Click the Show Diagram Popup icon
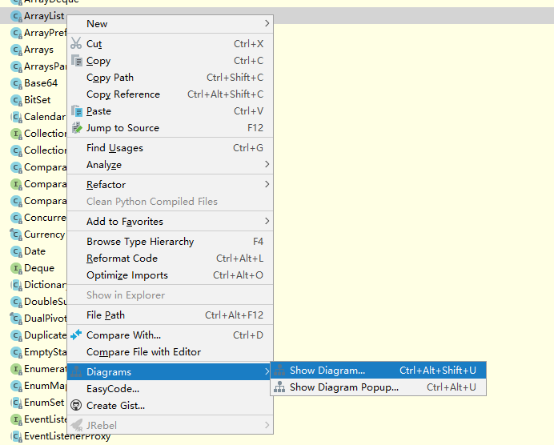 coord(279,387)
